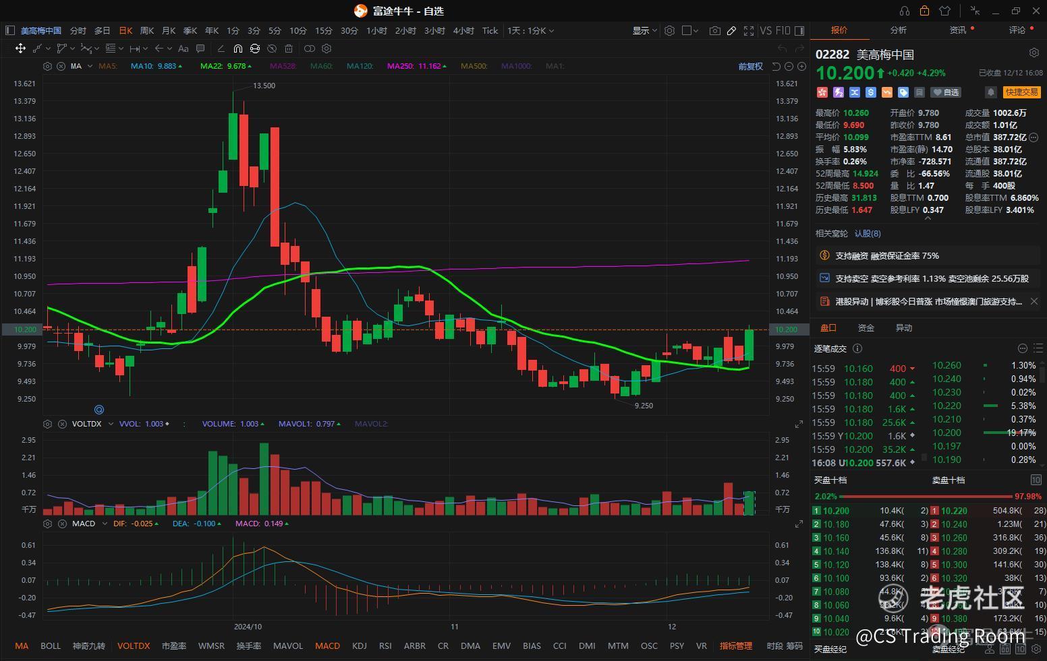Open drawing toolbar settings gear
The height and width of the screenshot is (661, 1047).
click(327, 49)
